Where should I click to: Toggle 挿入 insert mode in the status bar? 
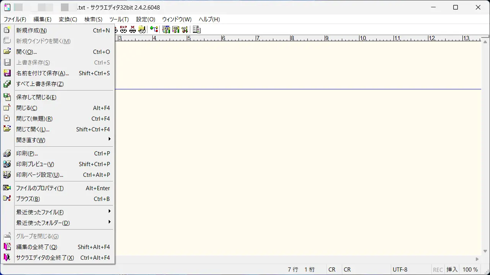tap(452, 270)
